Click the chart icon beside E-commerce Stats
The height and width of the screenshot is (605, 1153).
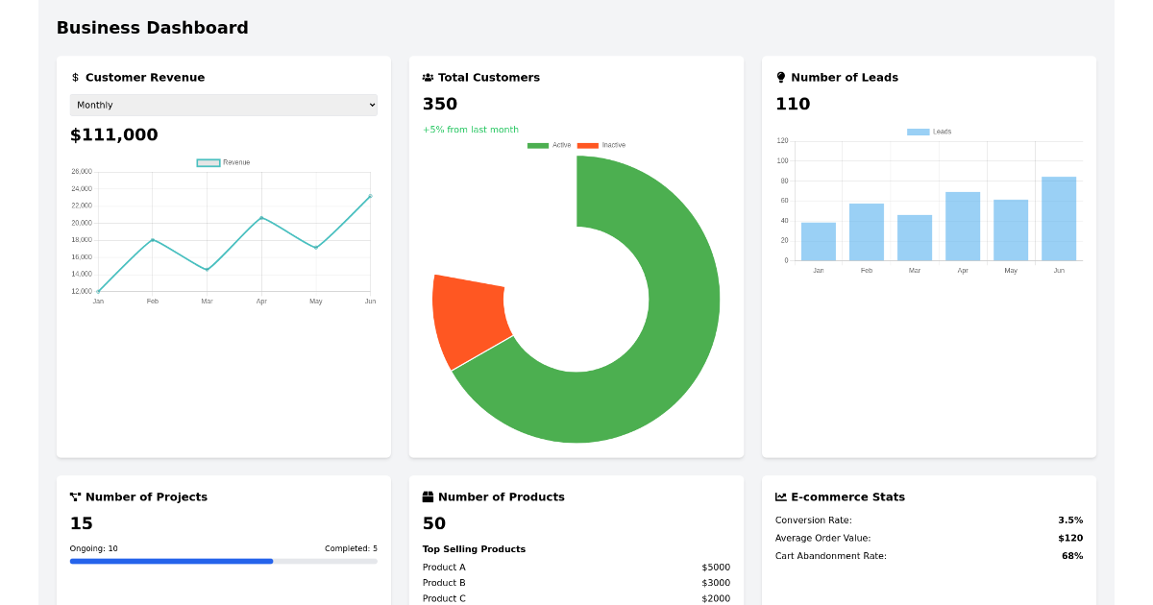(x=779, y=496)
